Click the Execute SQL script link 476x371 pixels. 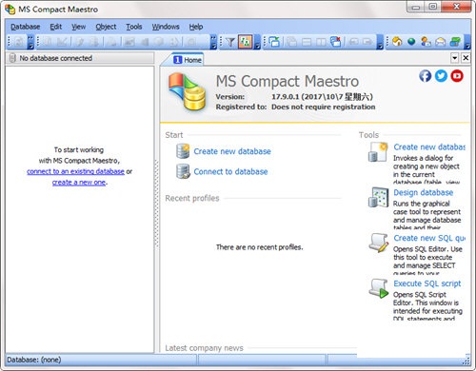(x=427, y=283)
